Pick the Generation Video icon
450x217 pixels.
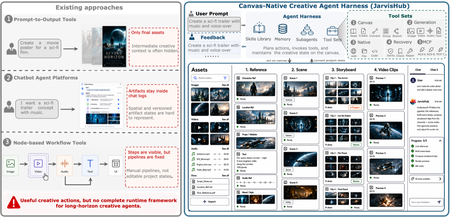(x=421, y=31)
